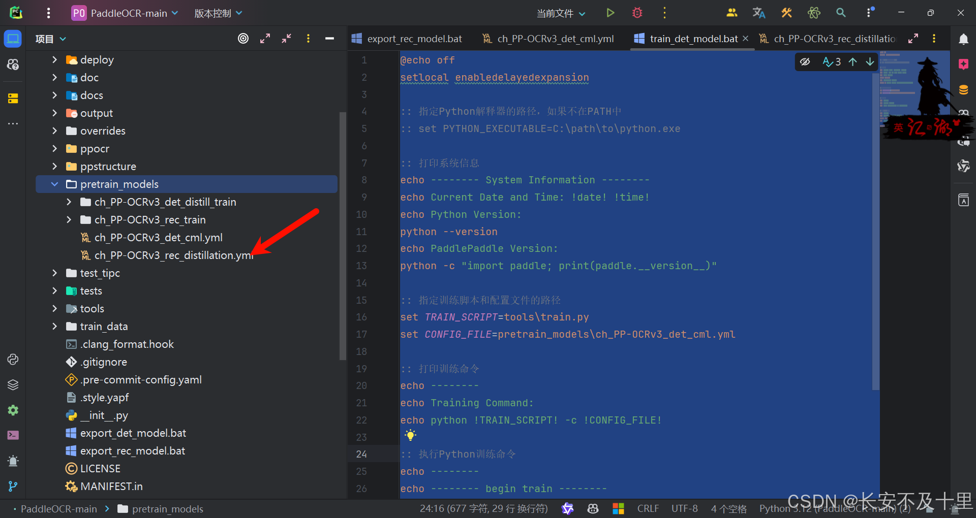Click the search everywhere magnifier
This screenshot has height=518, width=976.
pos(841,13)
